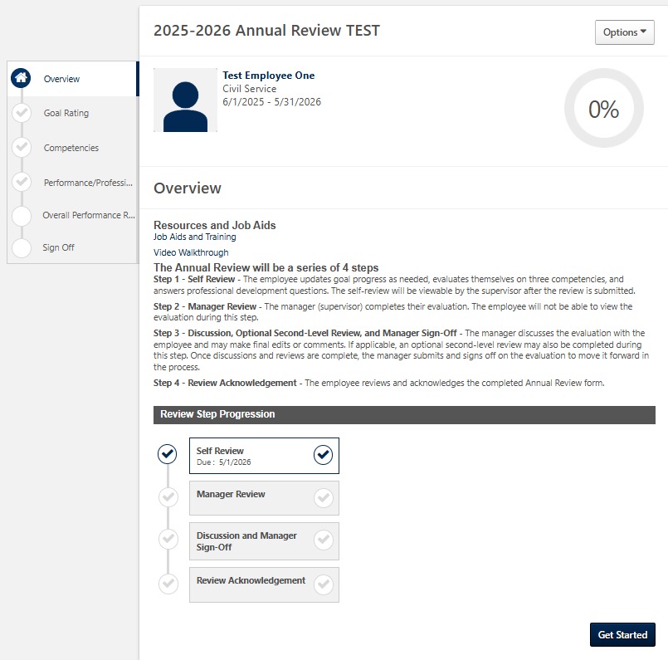Click 'The Annual Review will be a series of 4 steps'
Viewport: 668px width, 660px height.
pyautogui.click(x=266, y=267)
